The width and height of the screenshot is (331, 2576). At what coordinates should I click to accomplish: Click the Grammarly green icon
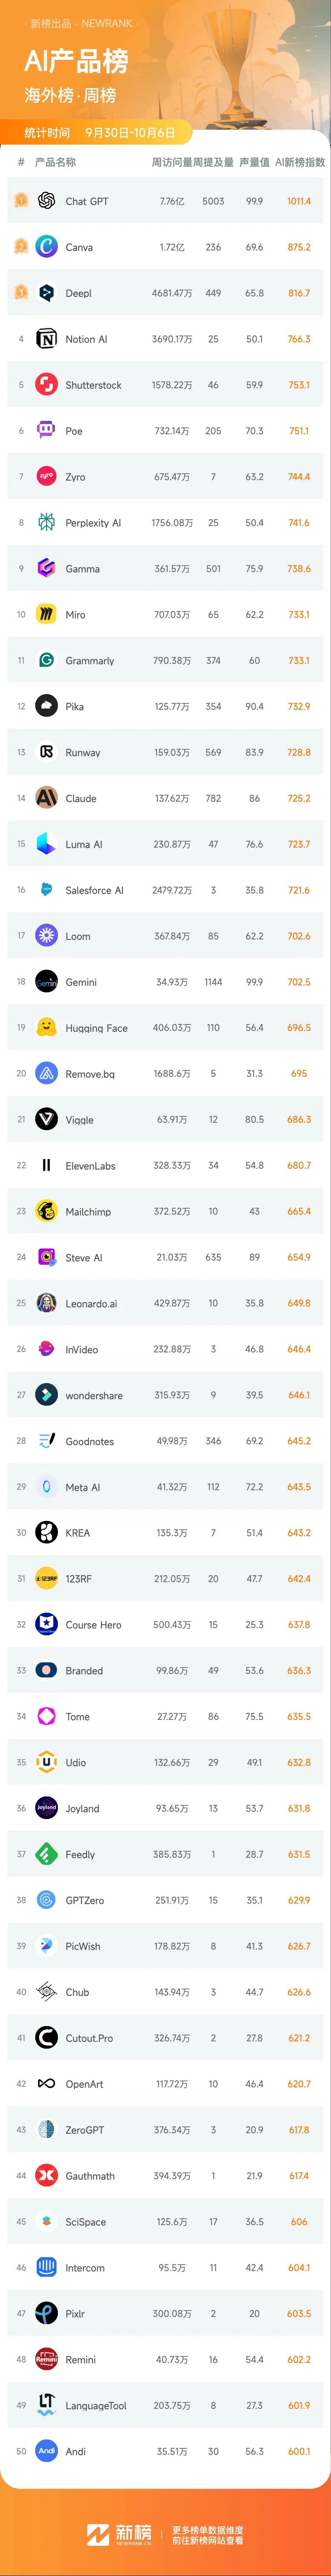pos(46,661)
